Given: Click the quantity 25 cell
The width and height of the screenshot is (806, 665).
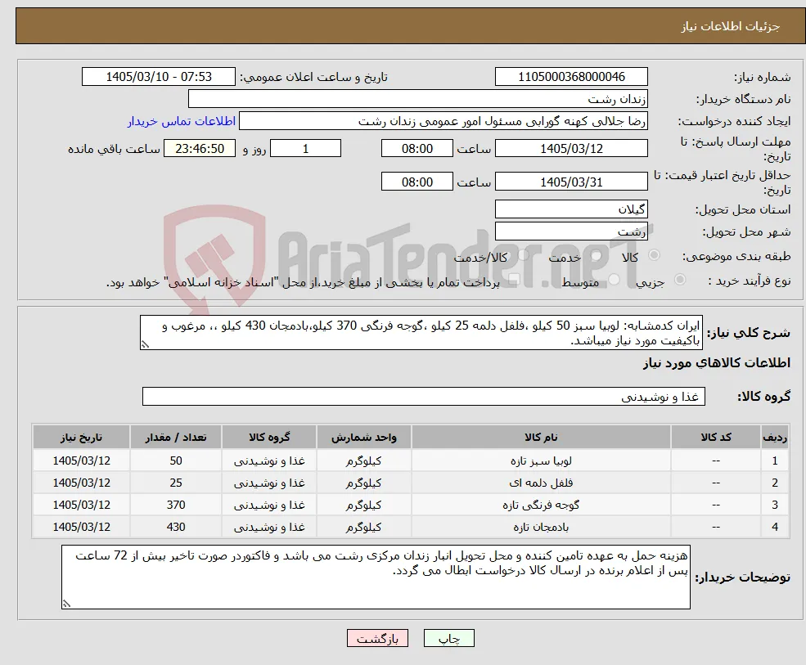Looking at the screenshot, I should [176, 483].
